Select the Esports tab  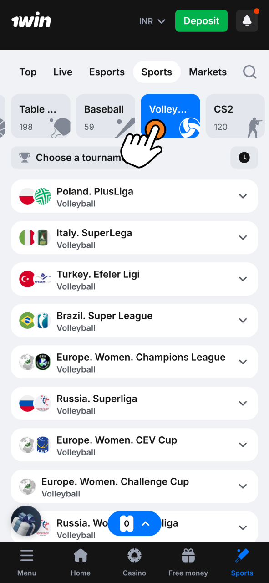pyautogui.click(x=107, y=72)
